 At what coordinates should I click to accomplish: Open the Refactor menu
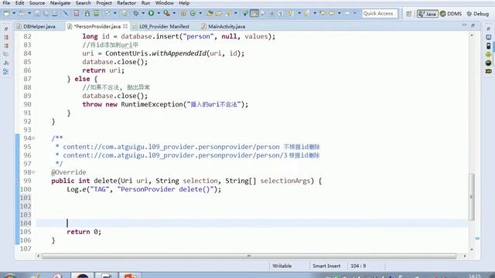(126, 3)
